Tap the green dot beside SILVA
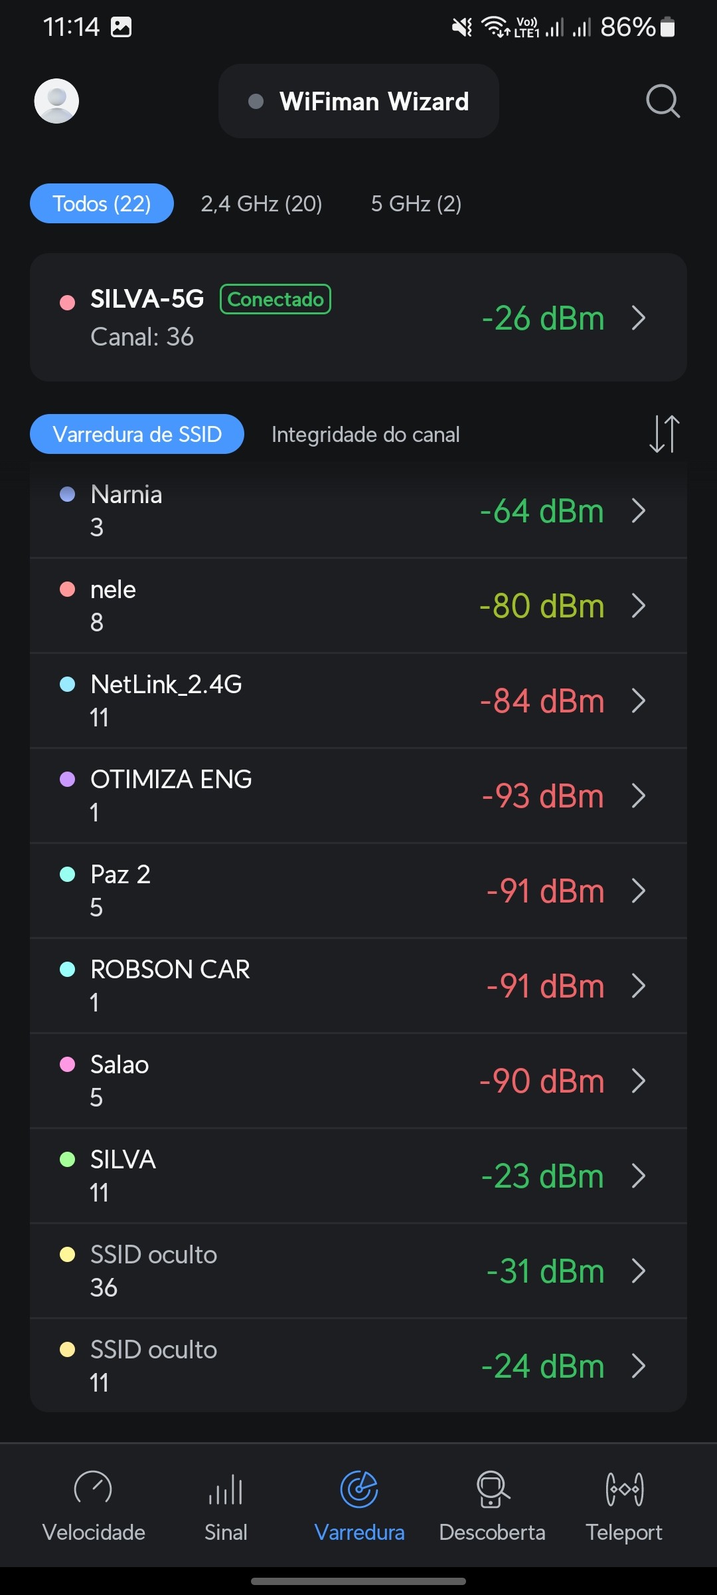The height and width of the screenshot is (1595, 717). click(x=67, y=1160)
